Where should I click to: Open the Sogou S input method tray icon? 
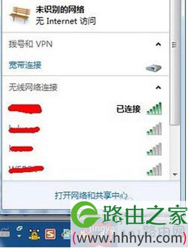pos(50,234)
